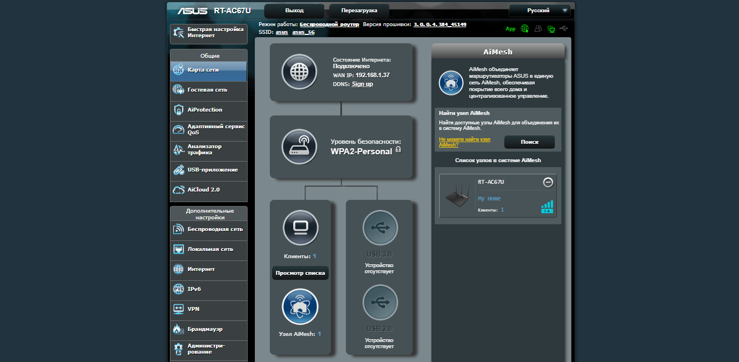Open the VPN settings menu item
The image size is (739, 362).
(x=194, y=309)
